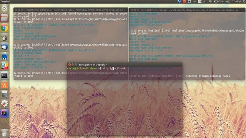Close the left openbazaar-go terminal window
The width and height of the screenshot is (246, 138).
(16, 10)
